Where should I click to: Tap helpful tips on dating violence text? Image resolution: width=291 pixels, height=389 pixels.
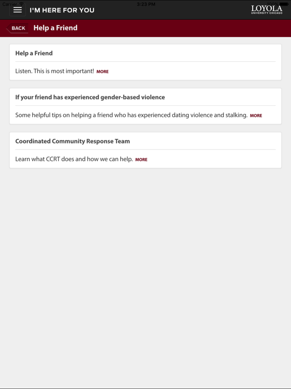(x=131, y=115)
